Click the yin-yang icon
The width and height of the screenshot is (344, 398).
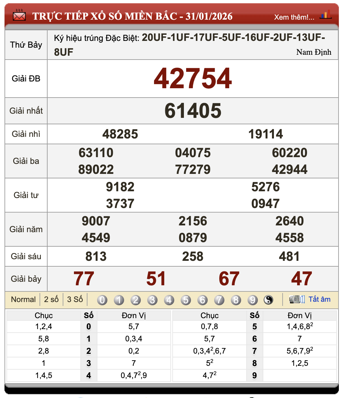point(269,299)
